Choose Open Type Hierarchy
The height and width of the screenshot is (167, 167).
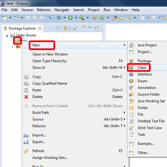[x=75, y=61]
